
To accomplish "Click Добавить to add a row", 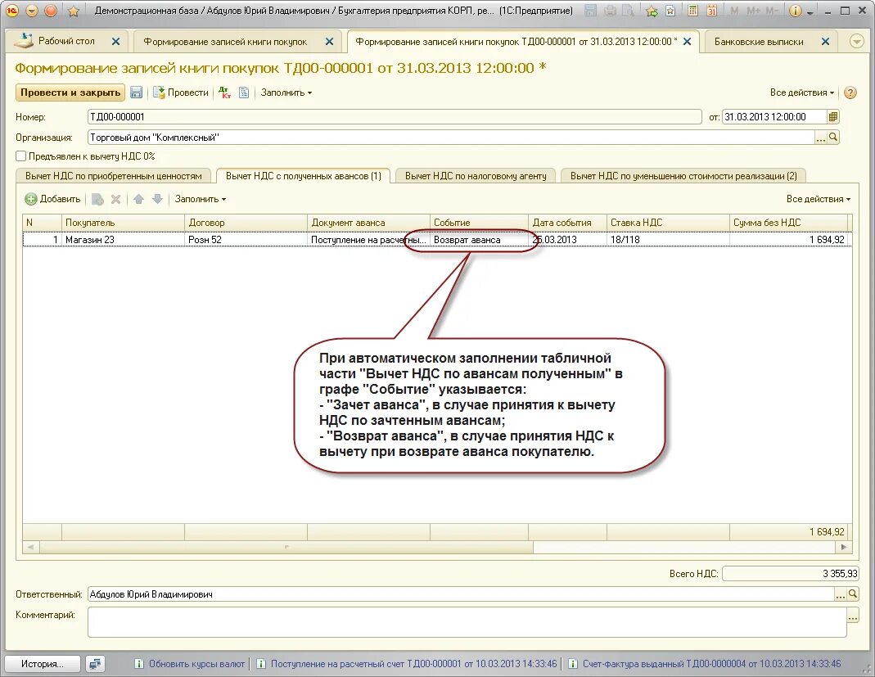I will click(53, 199).
